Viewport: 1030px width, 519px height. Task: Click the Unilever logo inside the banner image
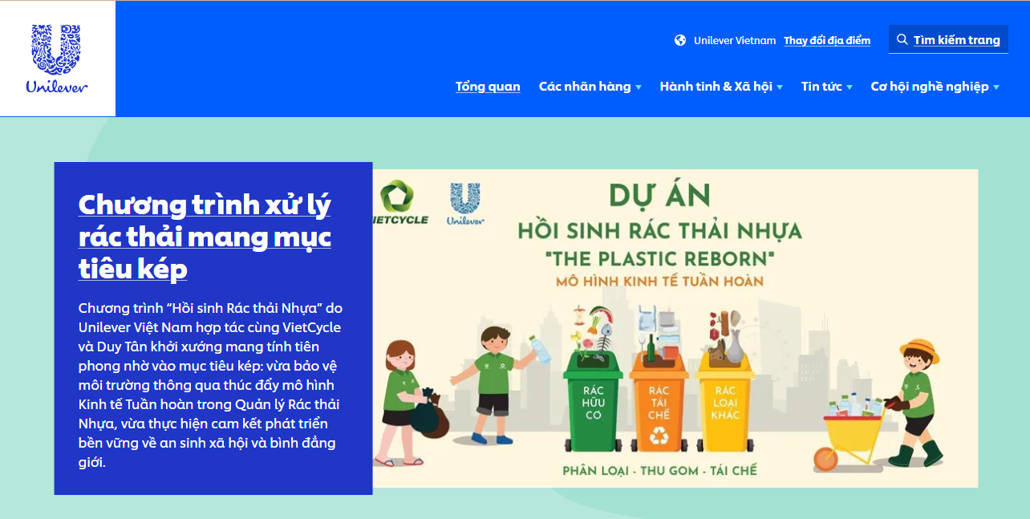(x=464, y=203)
